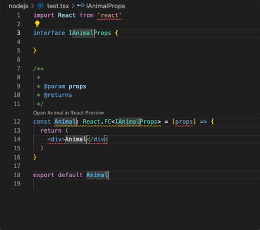
Task: Click line number 7 in gutter
Action: point(19,68)
